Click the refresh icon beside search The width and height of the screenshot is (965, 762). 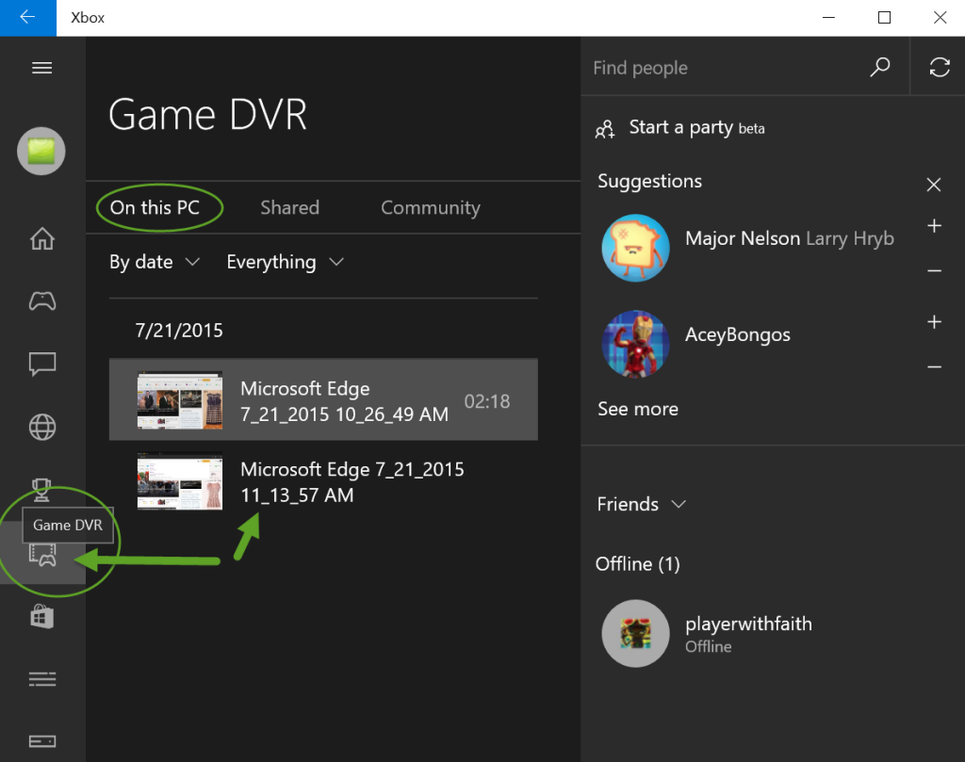[939, 67]
